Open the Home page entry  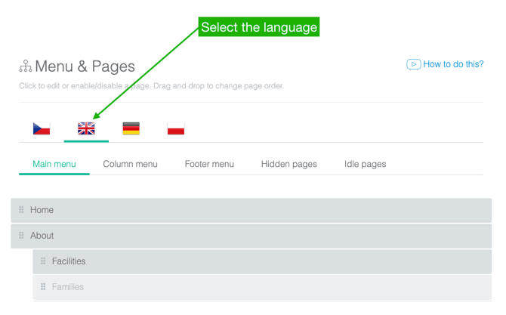pos(42,210)
